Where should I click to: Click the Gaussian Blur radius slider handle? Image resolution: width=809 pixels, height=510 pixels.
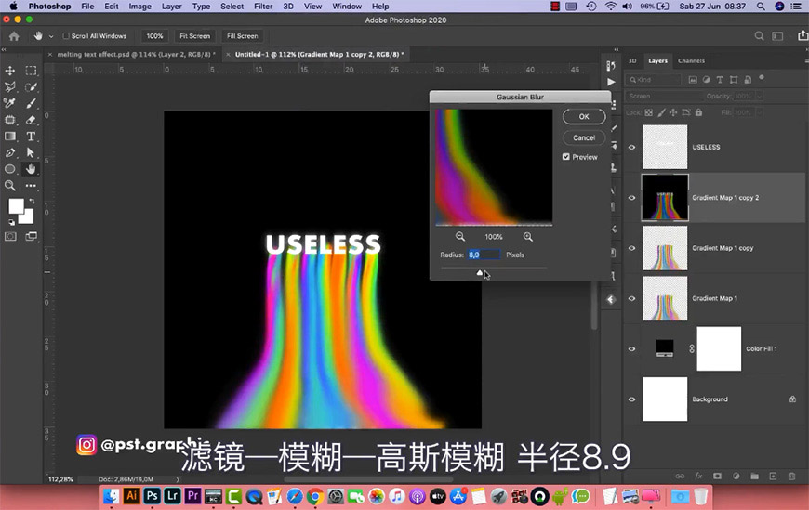[x=480, y=272]
